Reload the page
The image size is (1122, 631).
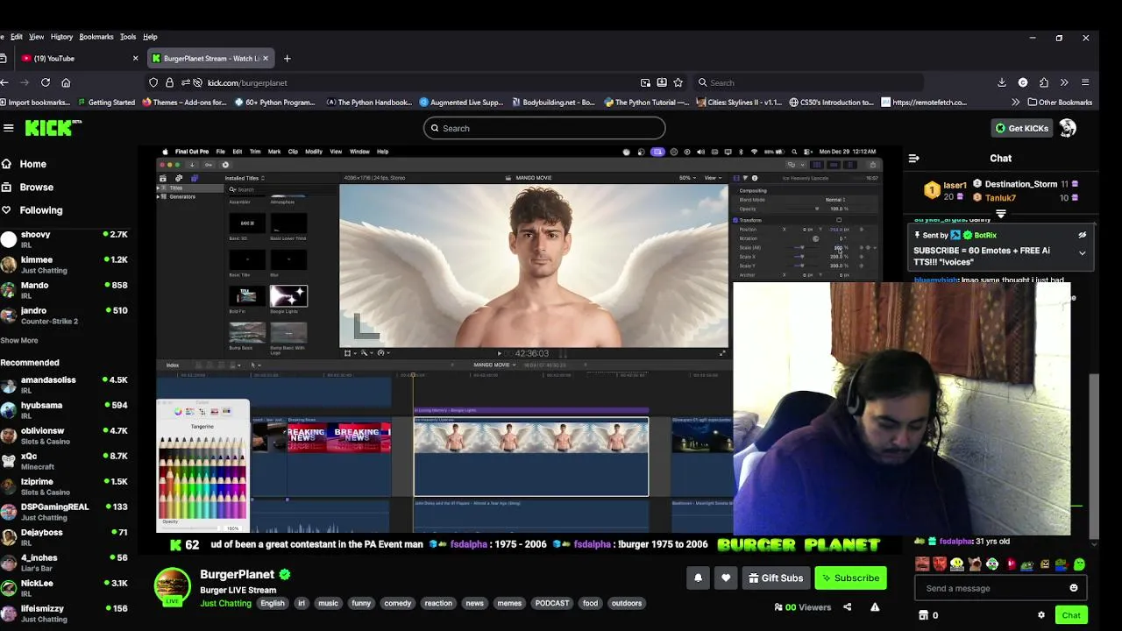[46, 82]
